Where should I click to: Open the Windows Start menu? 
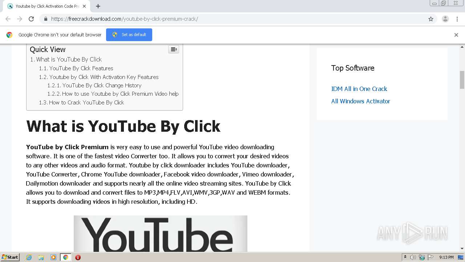coord(10,257)
